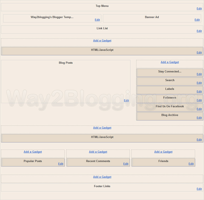
Task: Select the Search gadget title
Action: coord(170,80)
